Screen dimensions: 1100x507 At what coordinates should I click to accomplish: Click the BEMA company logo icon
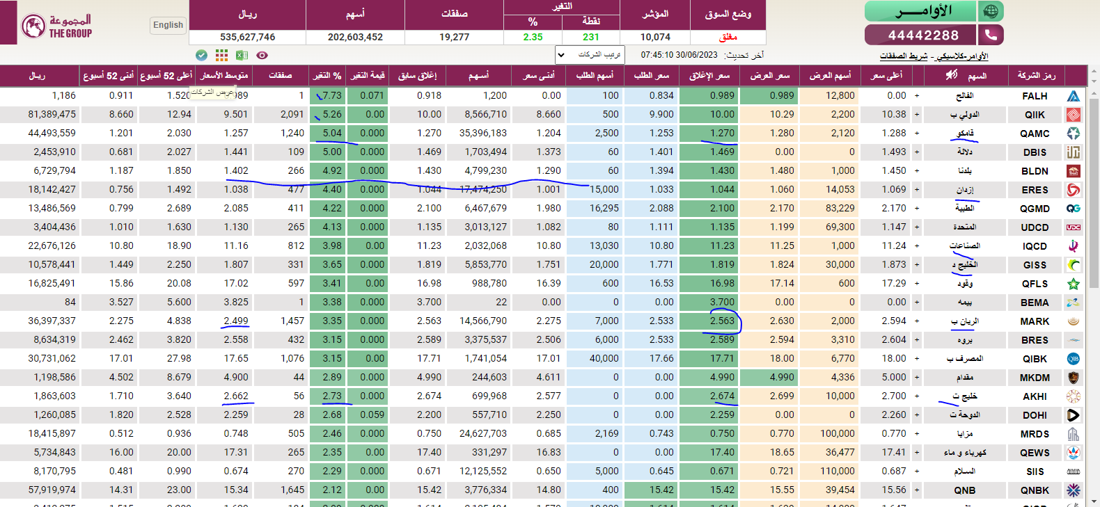pyautogui.click(x=1074, y=303)
